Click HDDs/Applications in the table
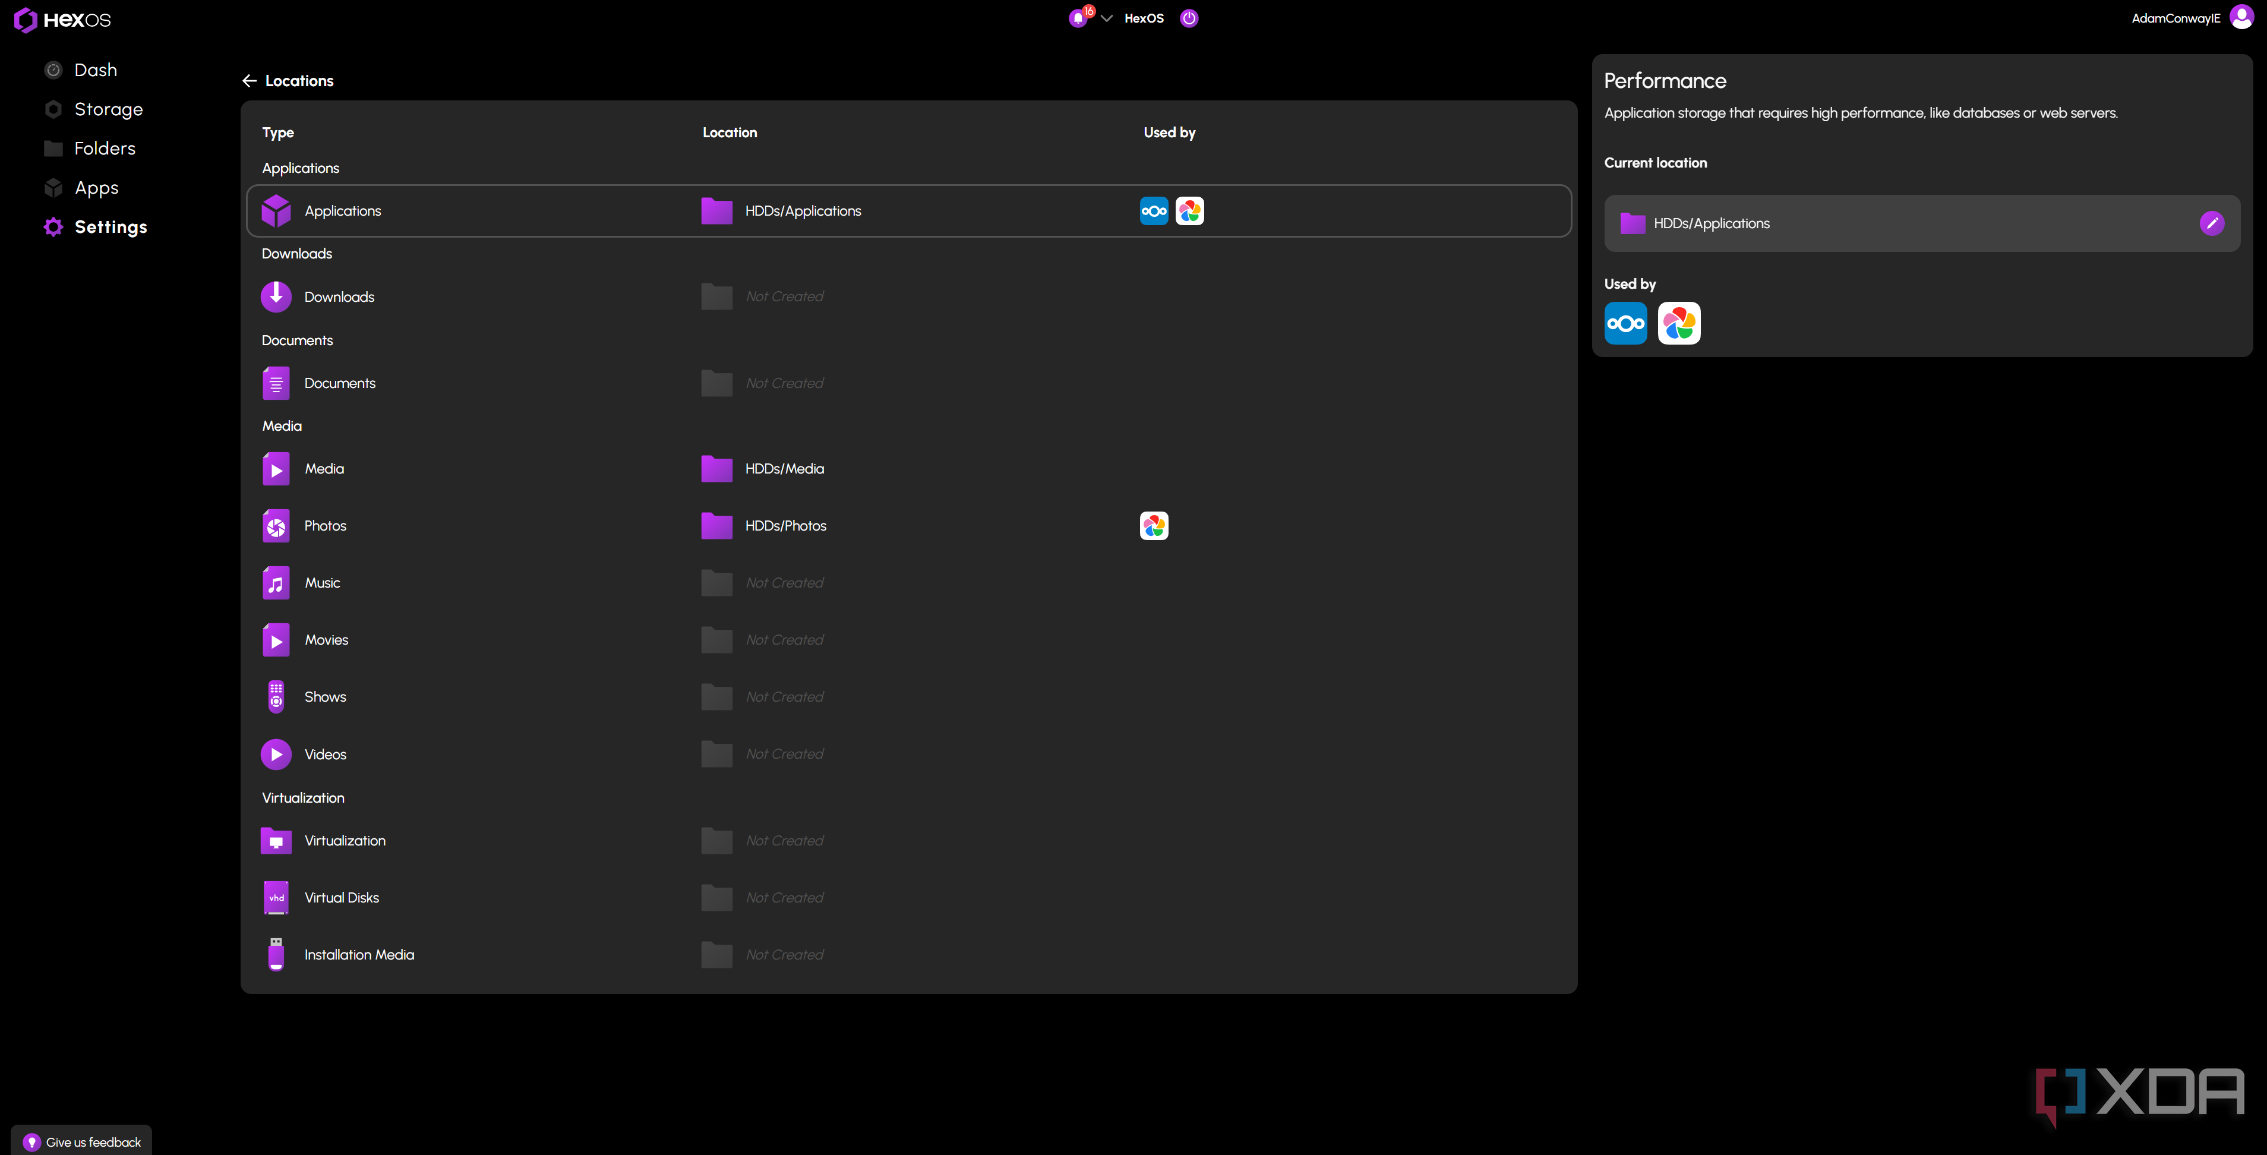Image resolution: width=2267 pixels, height=1155 pixels. coord(781,212)
